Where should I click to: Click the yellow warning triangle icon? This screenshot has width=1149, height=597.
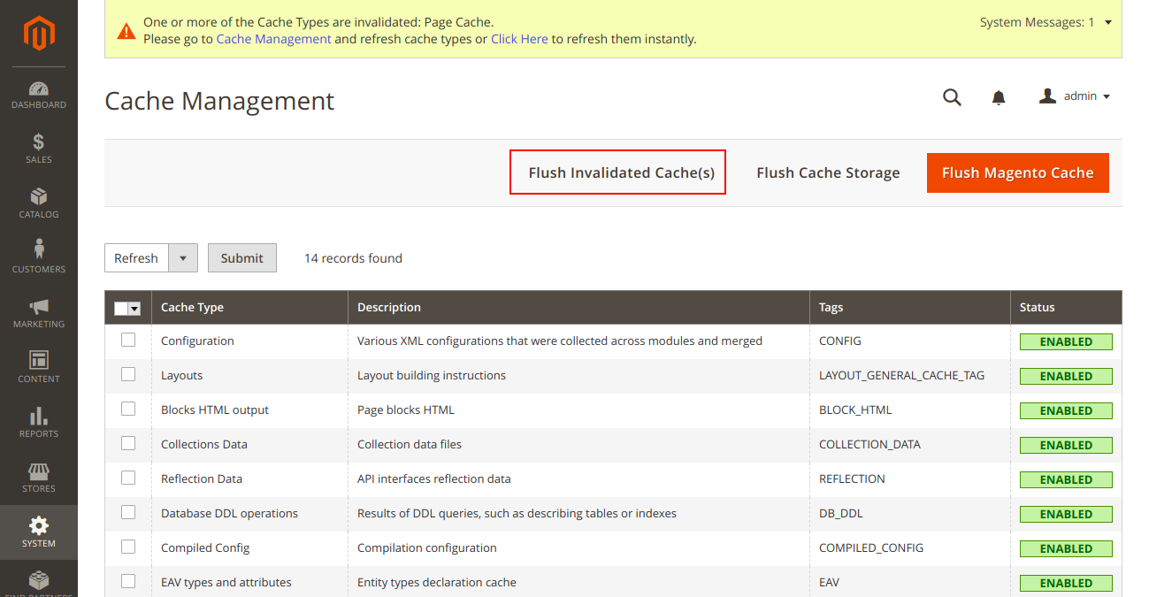126,31
